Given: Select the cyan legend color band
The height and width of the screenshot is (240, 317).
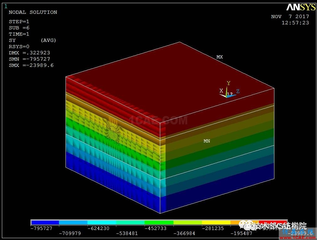Looking at the screenshot, I should tap(102, 223).
